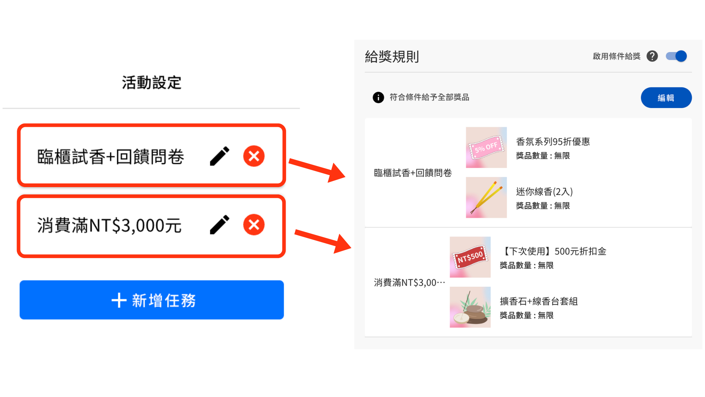
Task: Click the info icon next to 符合條件給予全部獎品
Action: coord(378,97)
